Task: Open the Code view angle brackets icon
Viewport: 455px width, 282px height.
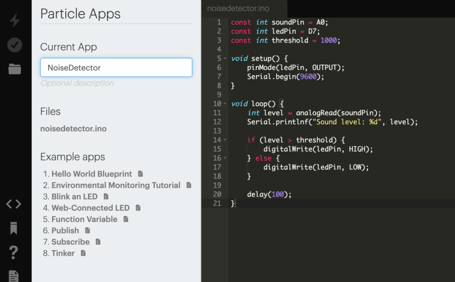Action: [14, 204]
